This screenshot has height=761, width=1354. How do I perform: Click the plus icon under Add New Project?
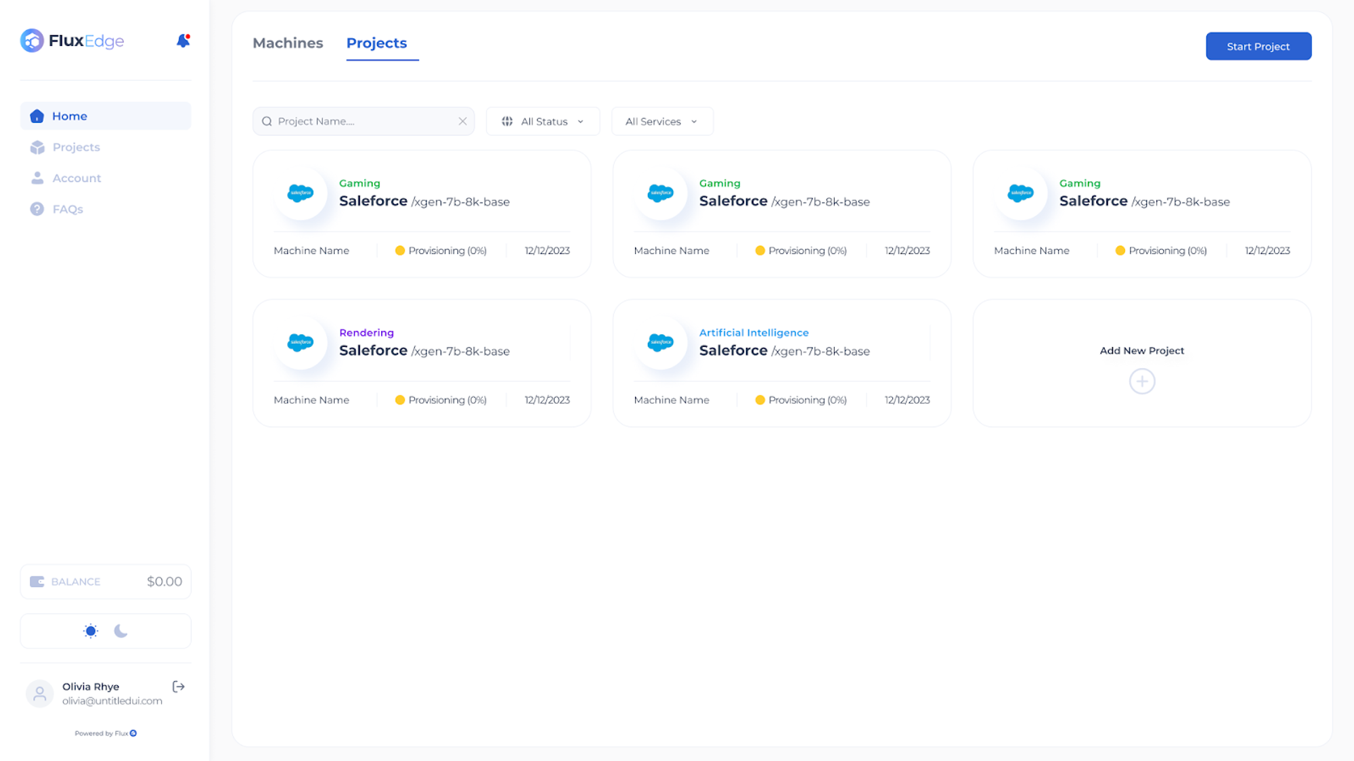(1141, 382)
